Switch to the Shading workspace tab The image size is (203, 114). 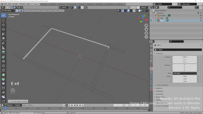point(81,4)
